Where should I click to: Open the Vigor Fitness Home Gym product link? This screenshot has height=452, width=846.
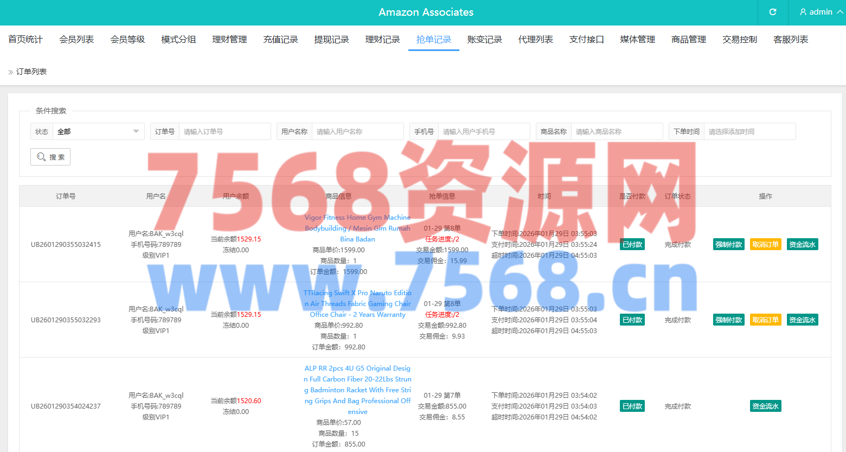click(x=357, y=228)
